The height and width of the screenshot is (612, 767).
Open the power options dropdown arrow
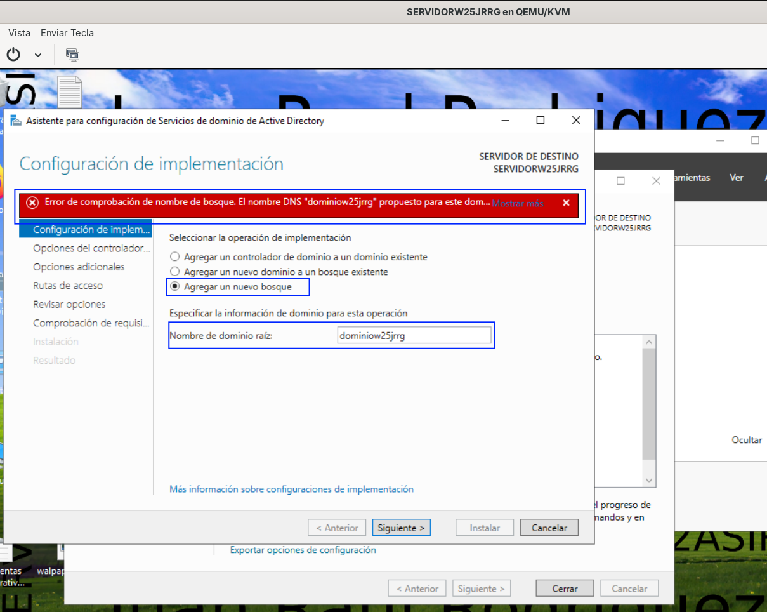pyautogui.click(x=38, y=55)
